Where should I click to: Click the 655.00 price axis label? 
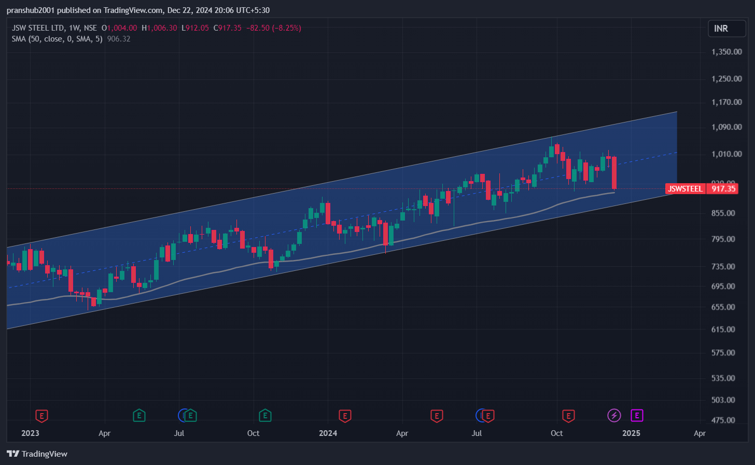[723, 307]
